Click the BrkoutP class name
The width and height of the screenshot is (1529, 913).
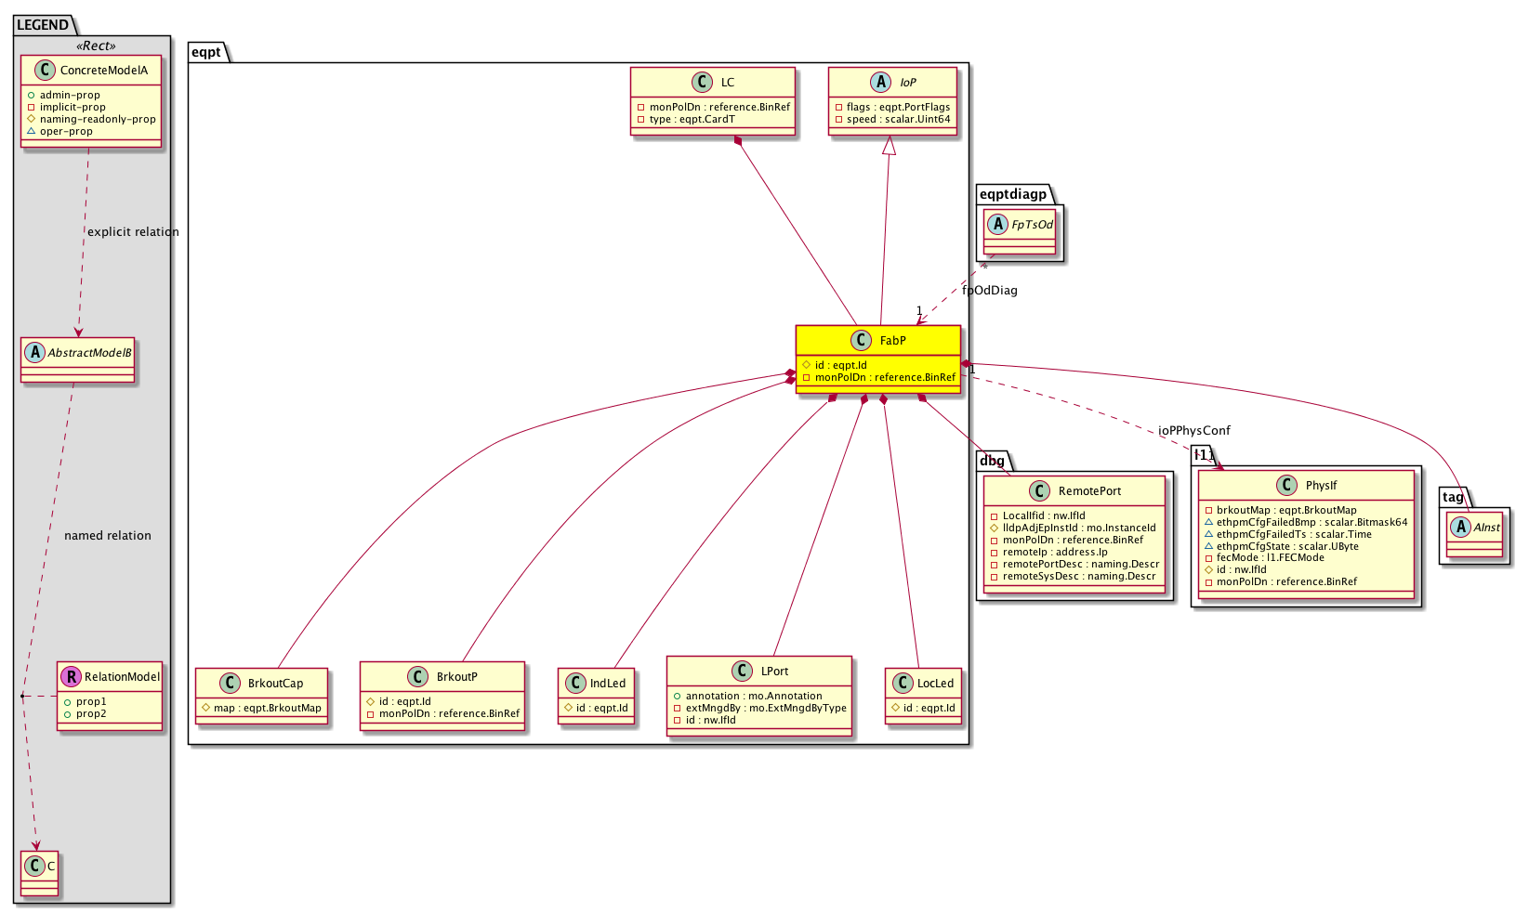[x=456, y=677]
